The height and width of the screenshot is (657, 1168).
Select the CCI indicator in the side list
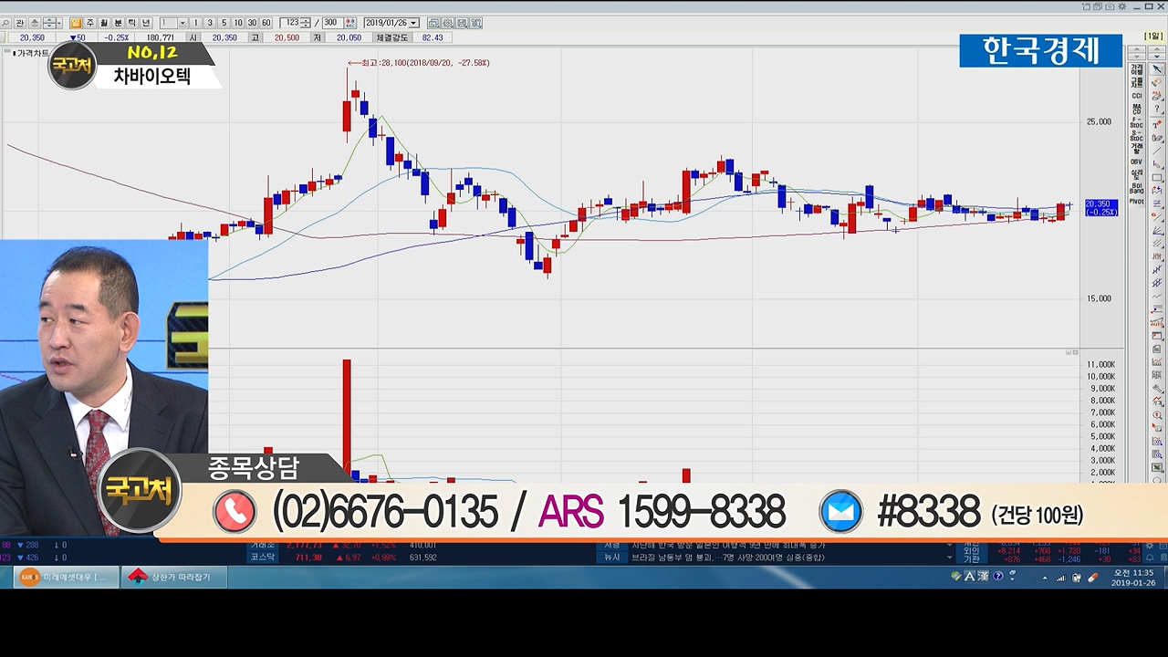1137,95
